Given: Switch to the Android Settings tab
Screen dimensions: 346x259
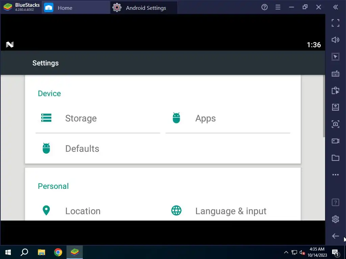Looking at the screenshot, I should [144, 8].
